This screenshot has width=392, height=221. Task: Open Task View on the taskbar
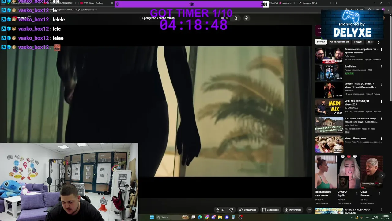click(193, 217)
